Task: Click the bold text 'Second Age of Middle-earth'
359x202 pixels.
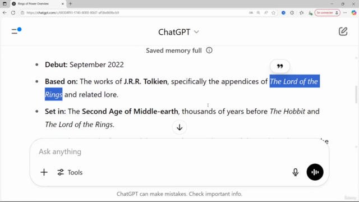Action: point(130,111)
